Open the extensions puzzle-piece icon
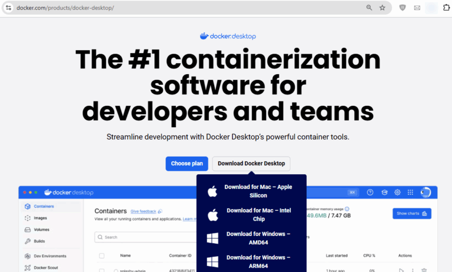 (446, 8)
